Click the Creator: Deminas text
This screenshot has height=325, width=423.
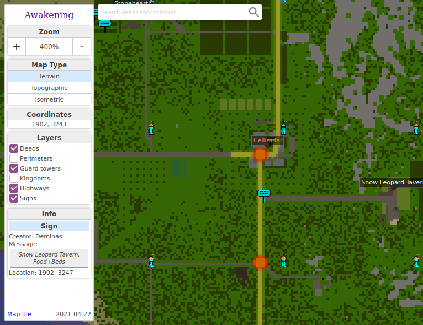(35, 236)
